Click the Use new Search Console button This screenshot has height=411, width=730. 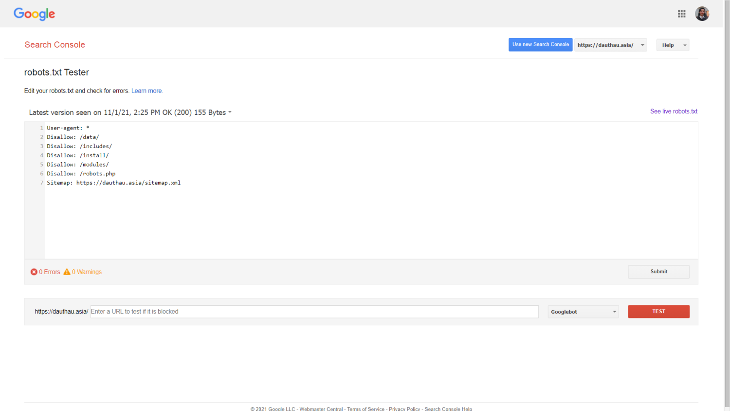(540, 44)
